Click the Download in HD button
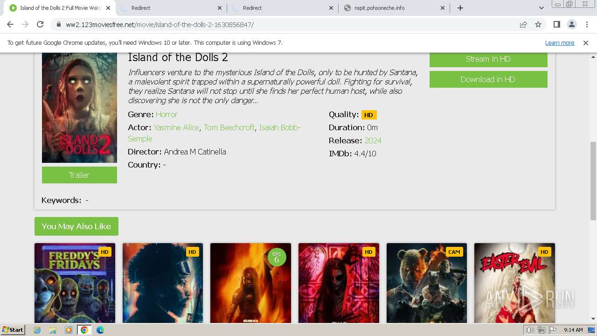This screenshot has height=336, width=597. (488, 79)
